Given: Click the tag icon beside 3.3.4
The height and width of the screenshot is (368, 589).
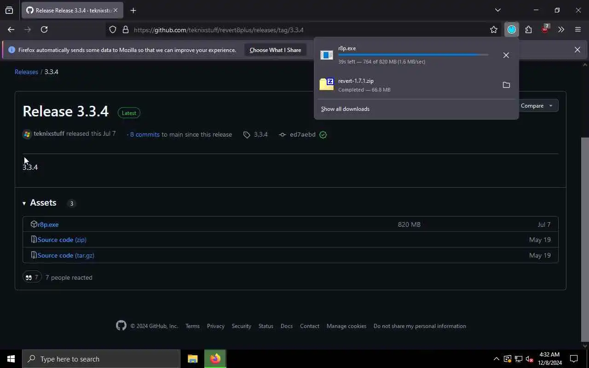Looking at the screenshot, I should 247,135.
